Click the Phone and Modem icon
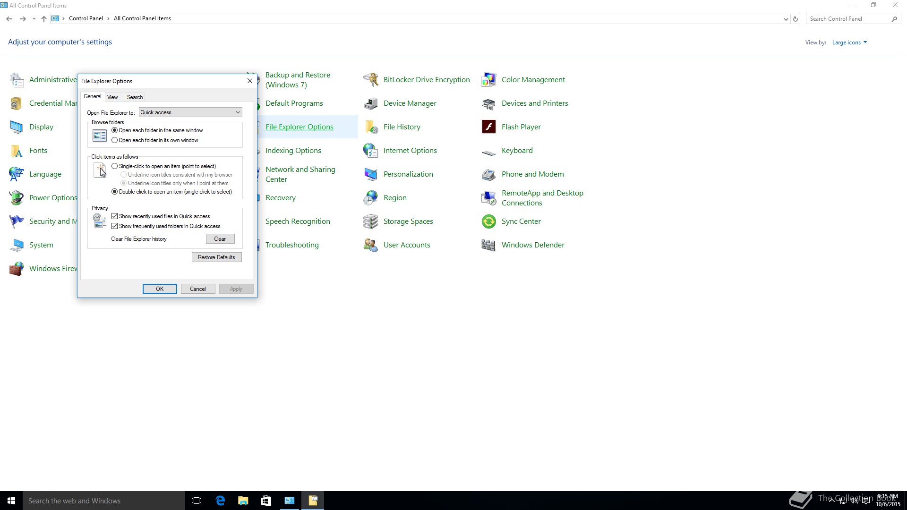This screenshot has height=510, width=907. 489,174
